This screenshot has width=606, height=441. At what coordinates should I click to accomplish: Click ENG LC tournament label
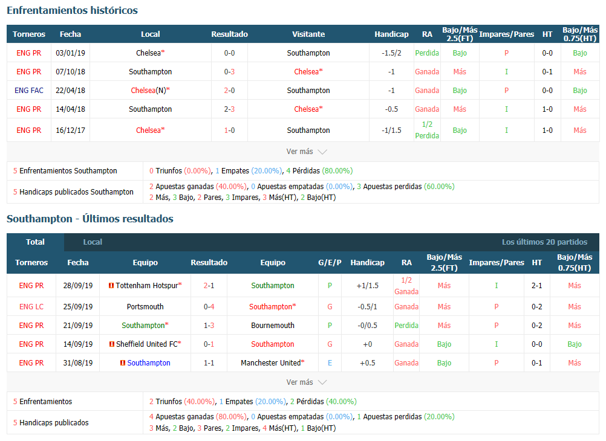click(x=31, y=307)
